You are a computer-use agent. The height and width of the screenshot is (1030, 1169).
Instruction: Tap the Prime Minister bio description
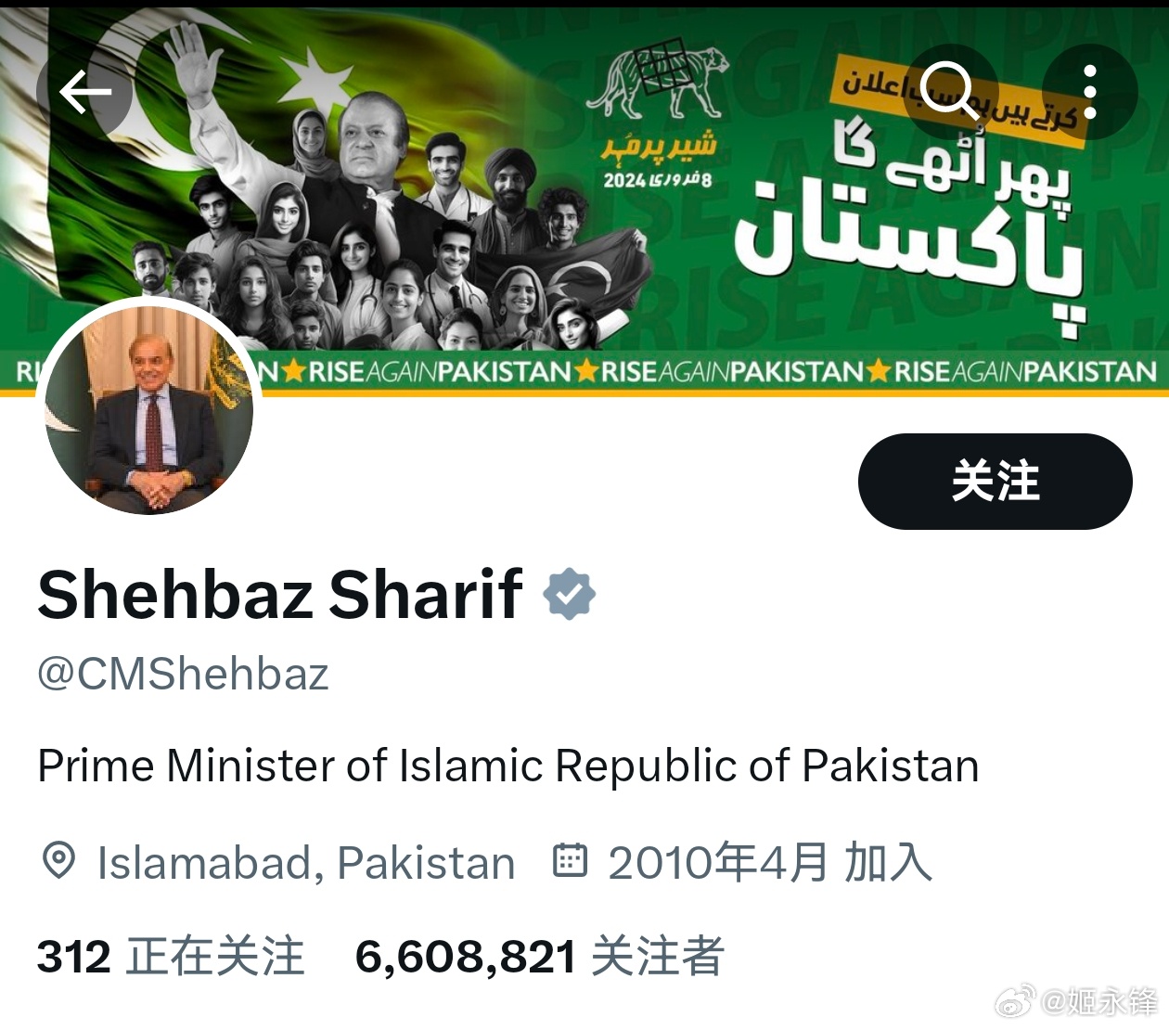[x=508, y=766]
